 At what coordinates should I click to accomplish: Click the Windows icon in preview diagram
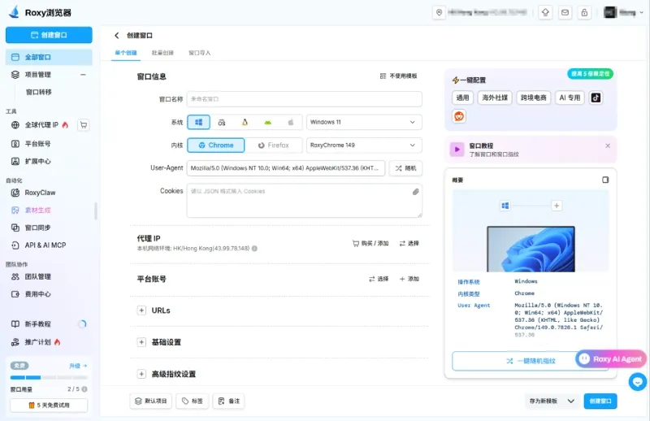[x=505, y=206]
